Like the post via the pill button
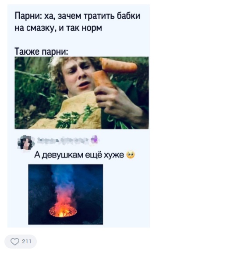 [21, 242]
